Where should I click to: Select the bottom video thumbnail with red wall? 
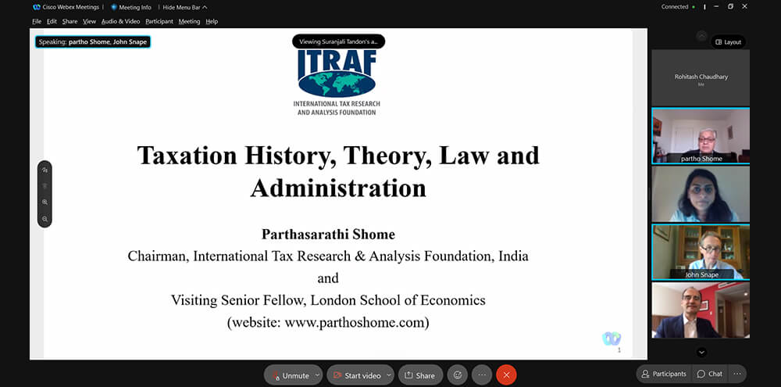[x=701, y=310]
